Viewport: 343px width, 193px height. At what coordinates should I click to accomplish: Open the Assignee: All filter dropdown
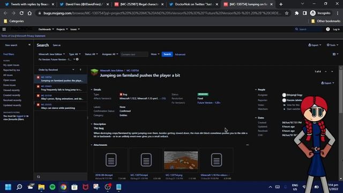click(110, 54)
